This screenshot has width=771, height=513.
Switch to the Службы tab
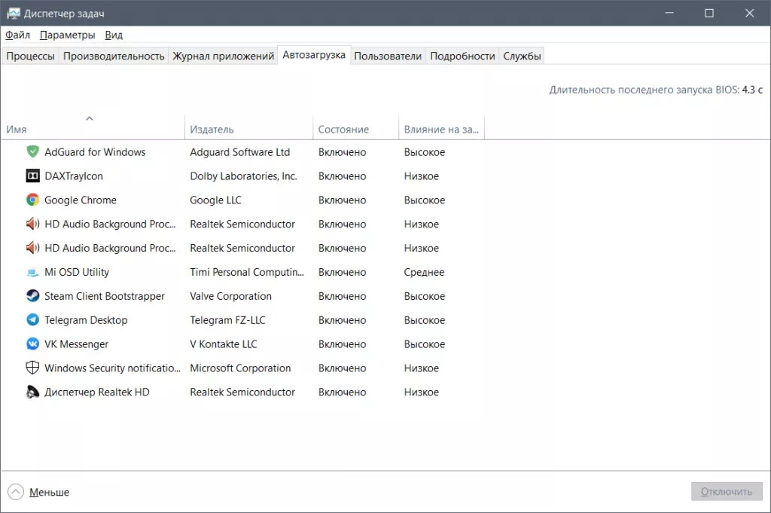click(x=522, y=56)
